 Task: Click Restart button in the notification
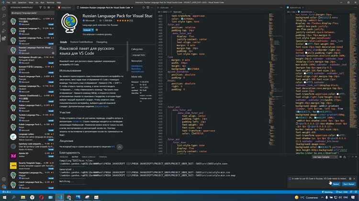(336, 184)
